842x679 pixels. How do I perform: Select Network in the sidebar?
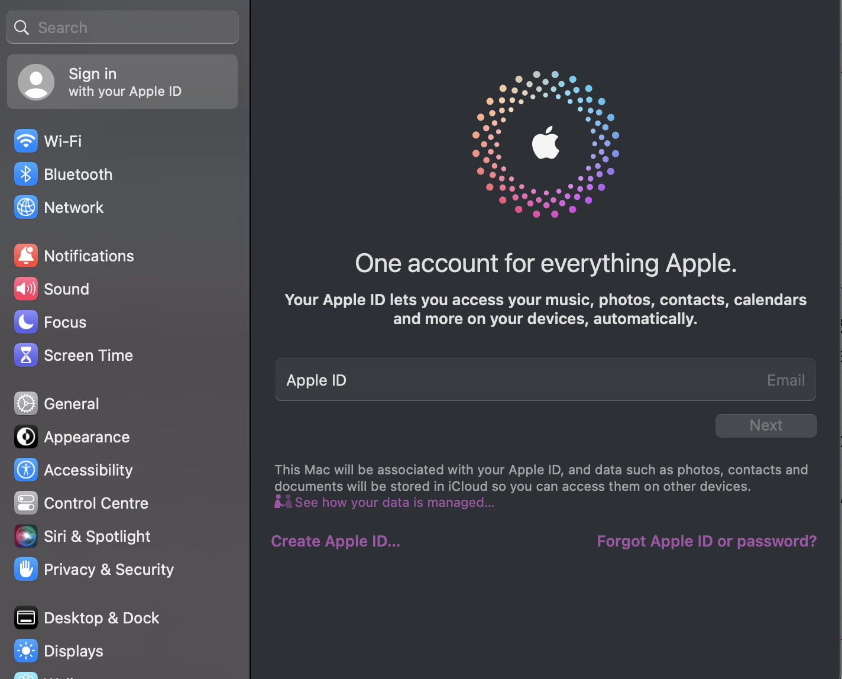122,207
